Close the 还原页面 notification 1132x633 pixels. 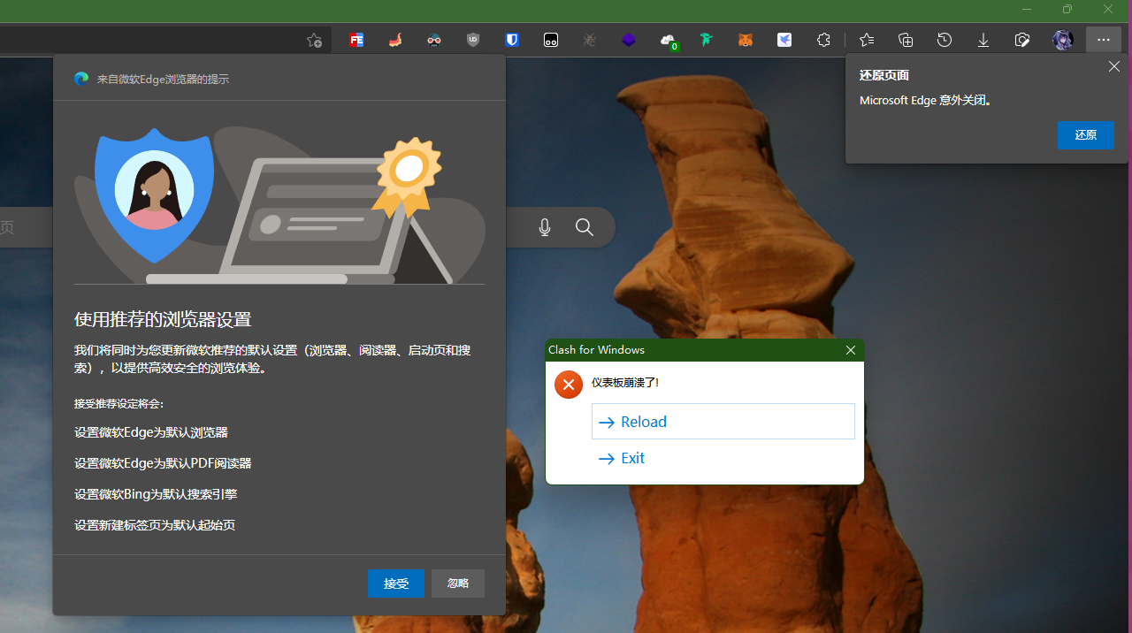(x=1114, y=67)
